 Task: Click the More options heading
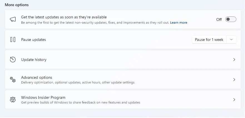coord(17,5)
